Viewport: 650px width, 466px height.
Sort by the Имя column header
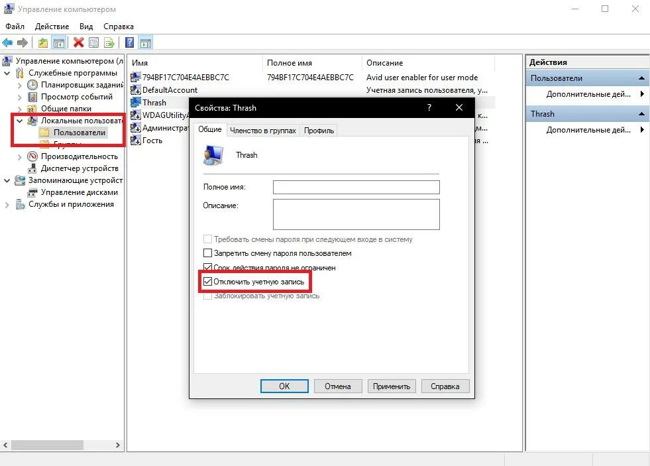pos(195,63)
